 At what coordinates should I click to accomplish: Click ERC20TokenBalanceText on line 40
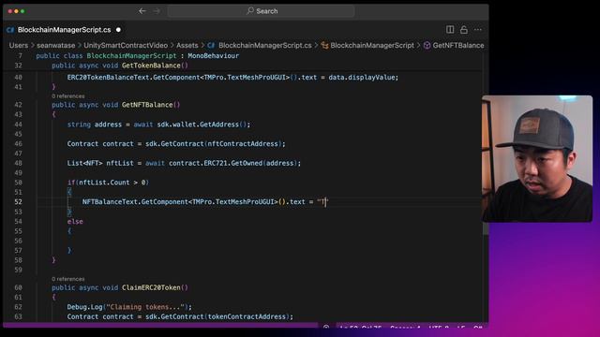coord(108,77)
